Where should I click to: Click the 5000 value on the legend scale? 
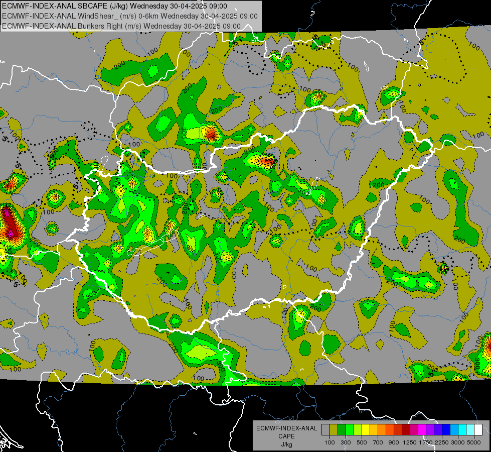pyautogui.click(x=474, y=442)
